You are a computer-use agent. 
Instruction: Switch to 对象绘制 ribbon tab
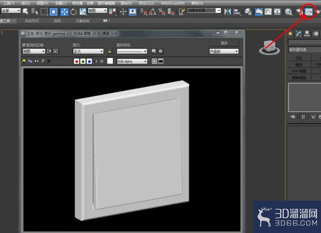point(83,21)
